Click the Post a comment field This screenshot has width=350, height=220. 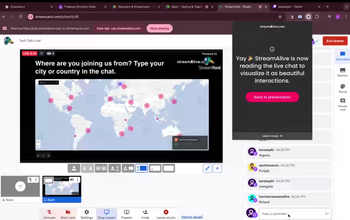tap(291, 214)
